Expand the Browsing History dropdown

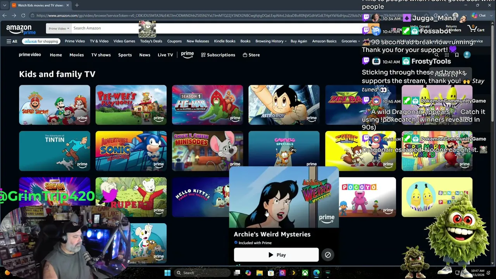[x=271, y=41]
